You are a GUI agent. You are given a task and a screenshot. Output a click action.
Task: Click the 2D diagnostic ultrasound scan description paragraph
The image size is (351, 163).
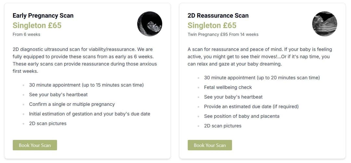click(x=85, y=60)
